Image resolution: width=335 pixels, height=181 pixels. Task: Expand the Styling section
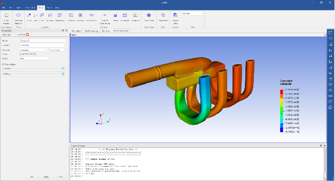(63, 74)
